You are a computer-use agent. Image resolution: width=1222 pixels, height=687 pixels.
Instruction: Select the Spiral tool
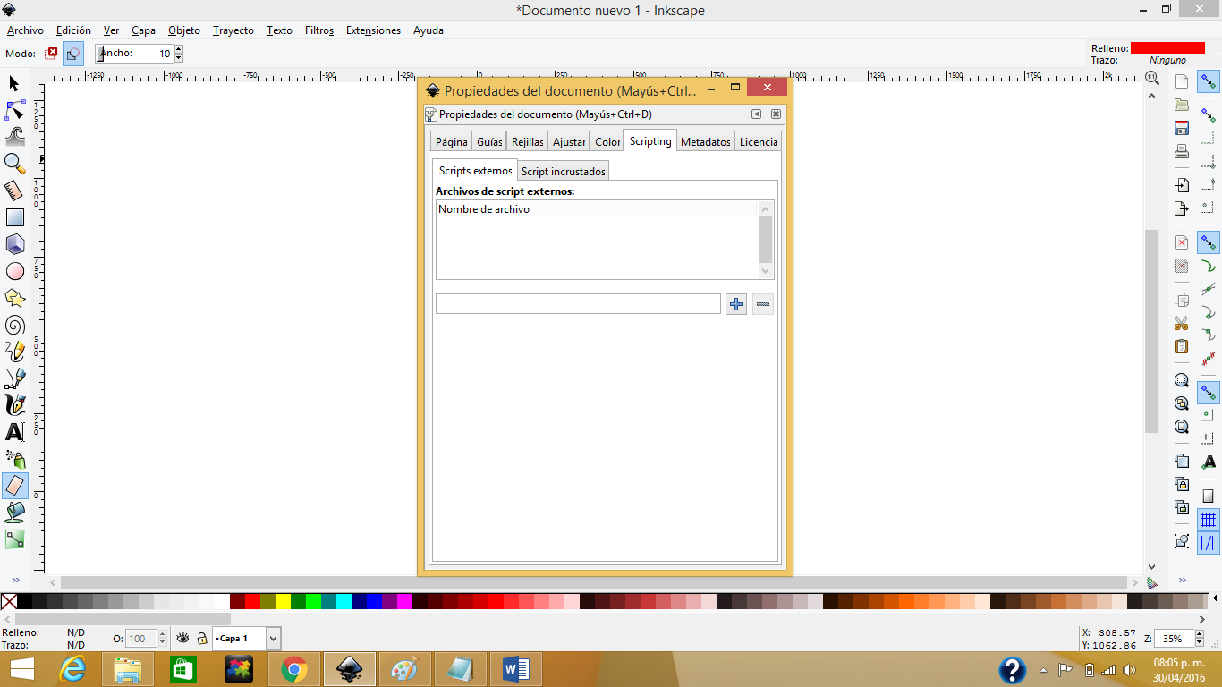click(x=14, y=325)
